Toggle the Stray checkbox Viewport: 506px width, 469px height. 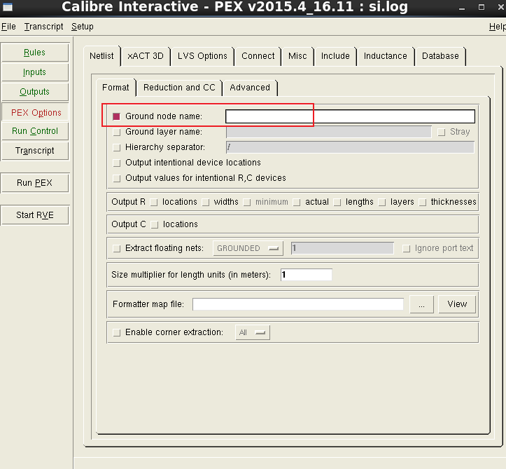point(441,132)
